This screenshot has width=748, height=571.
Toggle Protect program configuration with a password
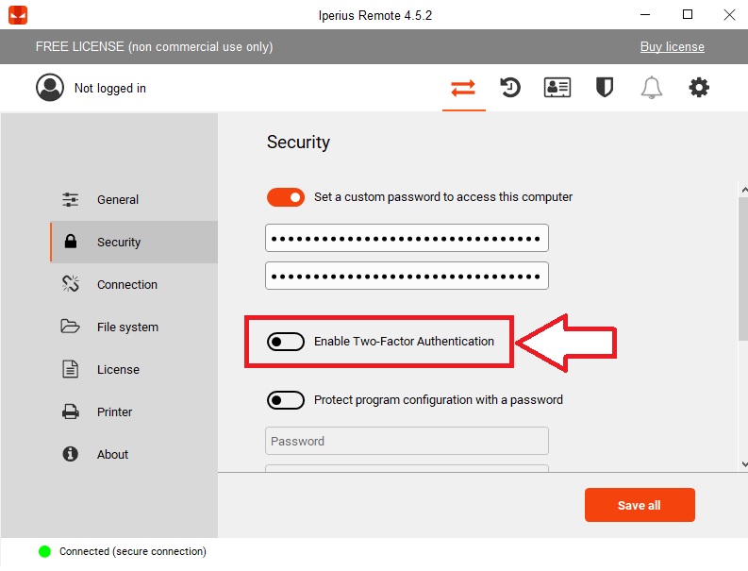tap(286, 400)
